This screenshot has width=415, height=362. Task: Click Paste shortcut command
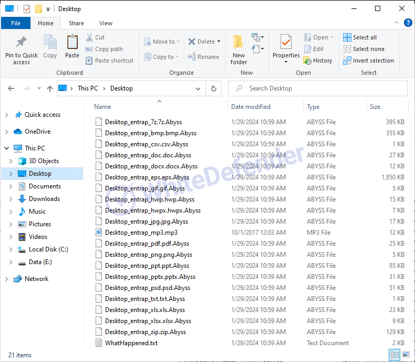click(110, 61)
